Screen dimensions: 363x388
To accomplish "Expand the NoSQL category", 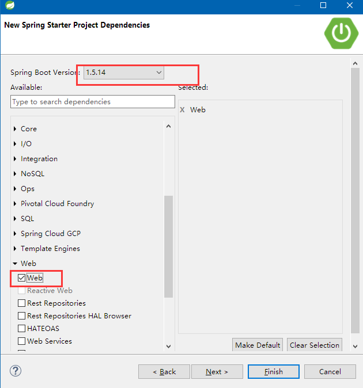I will pyautogui.click(x=15, y=174).
